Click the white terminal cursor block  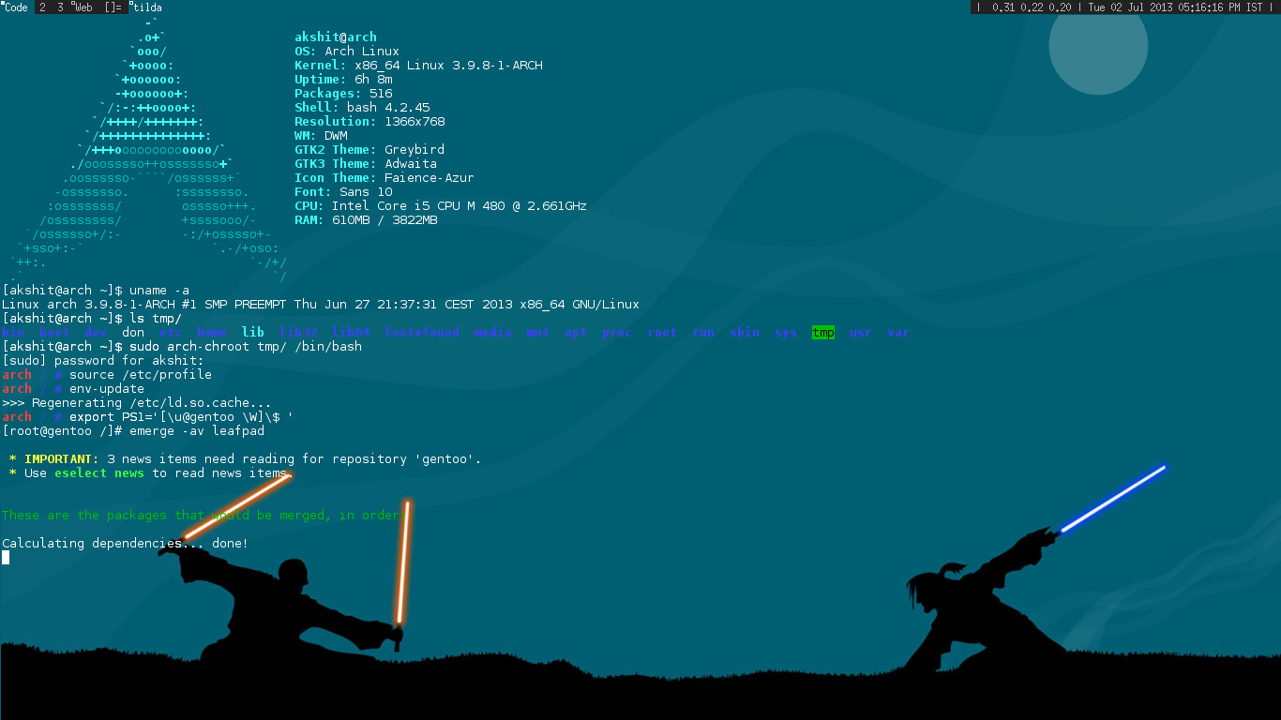coord(6,558)
